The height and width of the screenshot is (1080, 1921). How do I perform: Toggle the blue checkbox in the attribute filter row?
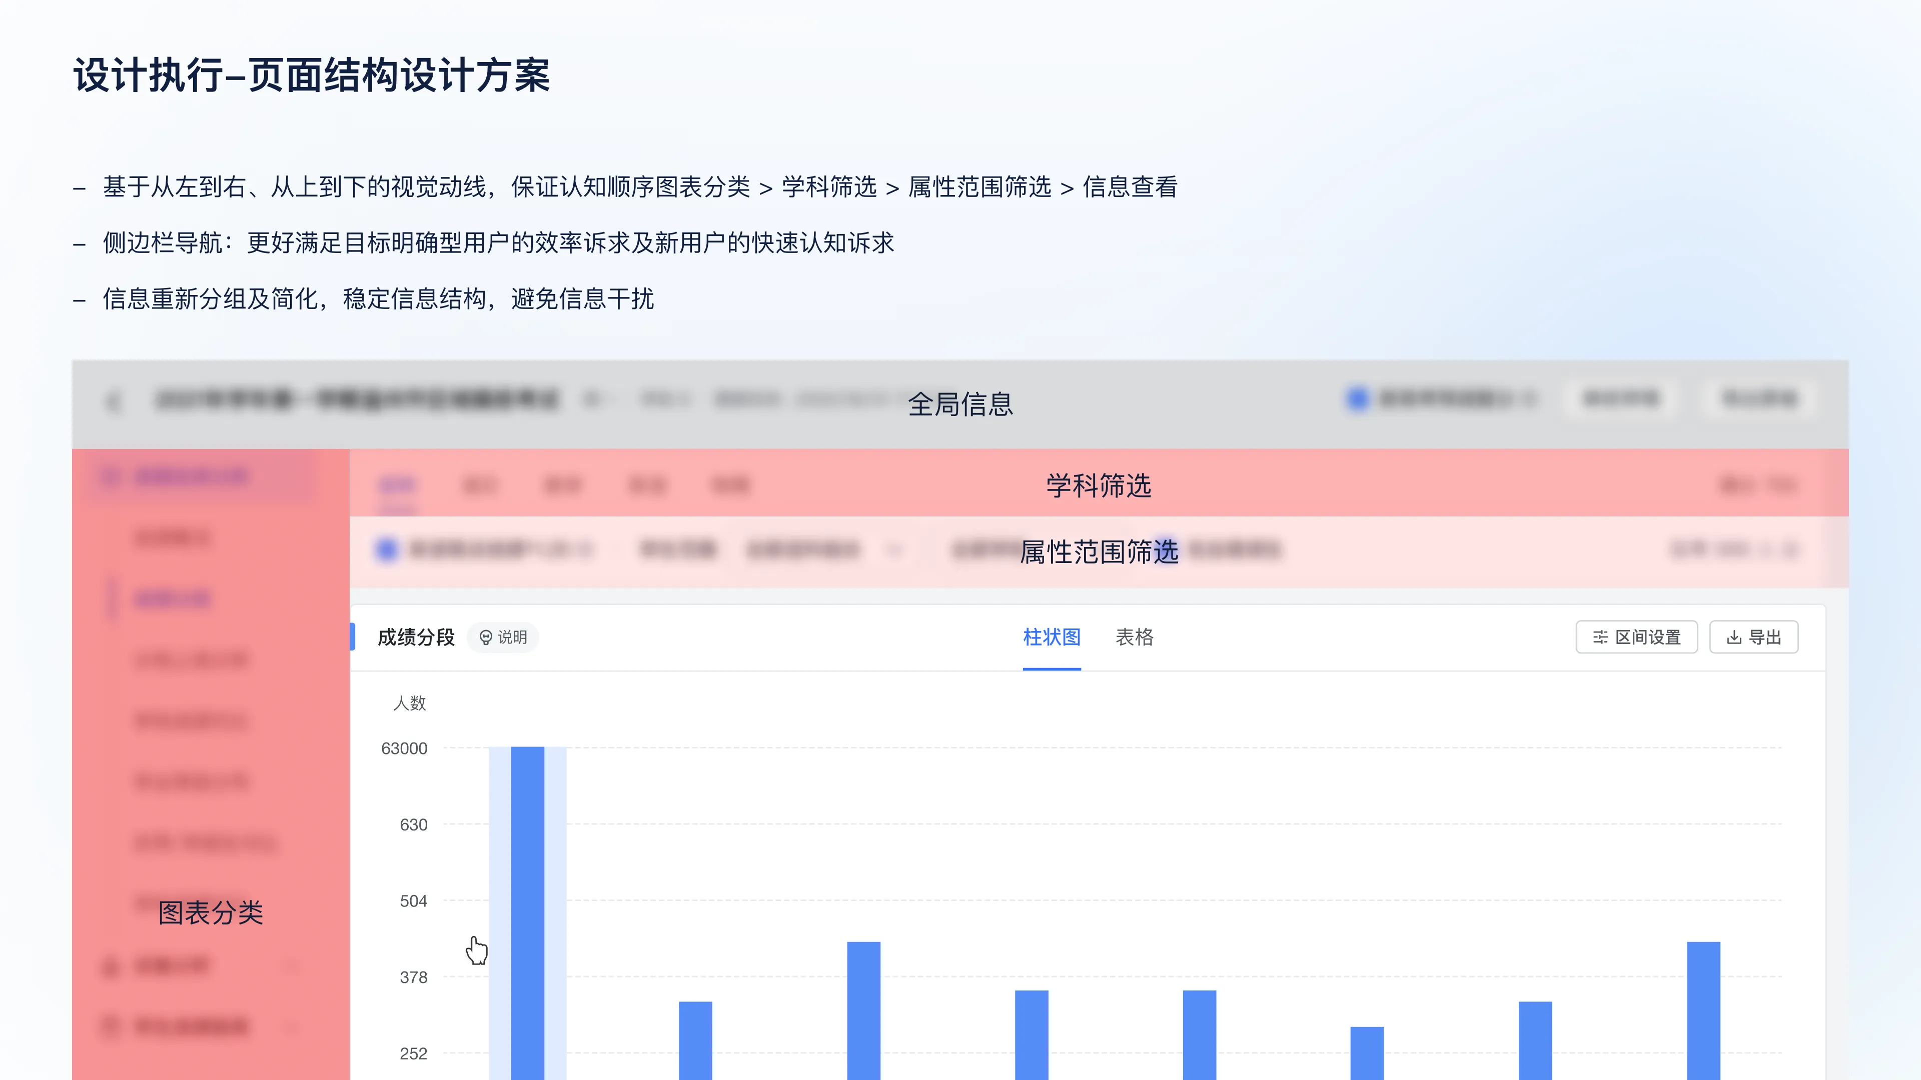pyautogui.click(x=386, y=550)
